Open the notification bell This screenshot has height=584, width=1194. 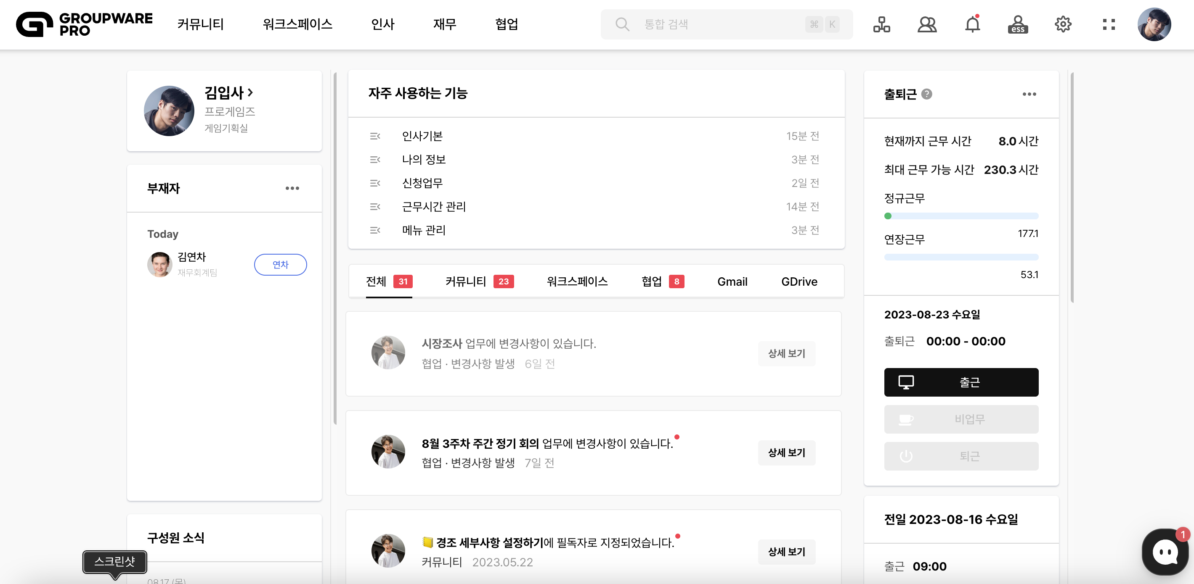click(x=972, y=24)
